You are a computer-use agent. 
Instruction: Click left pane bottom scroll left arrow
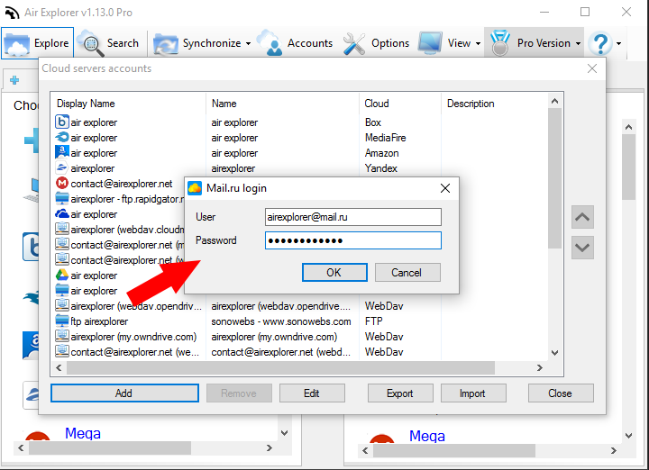pos(21,447)
